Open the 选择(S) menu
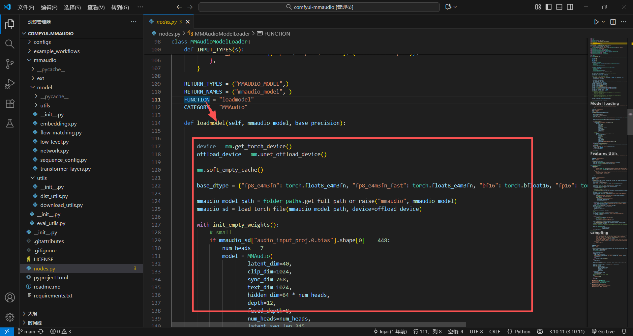This screenshot has height=336, width=633. coord(72,7)
